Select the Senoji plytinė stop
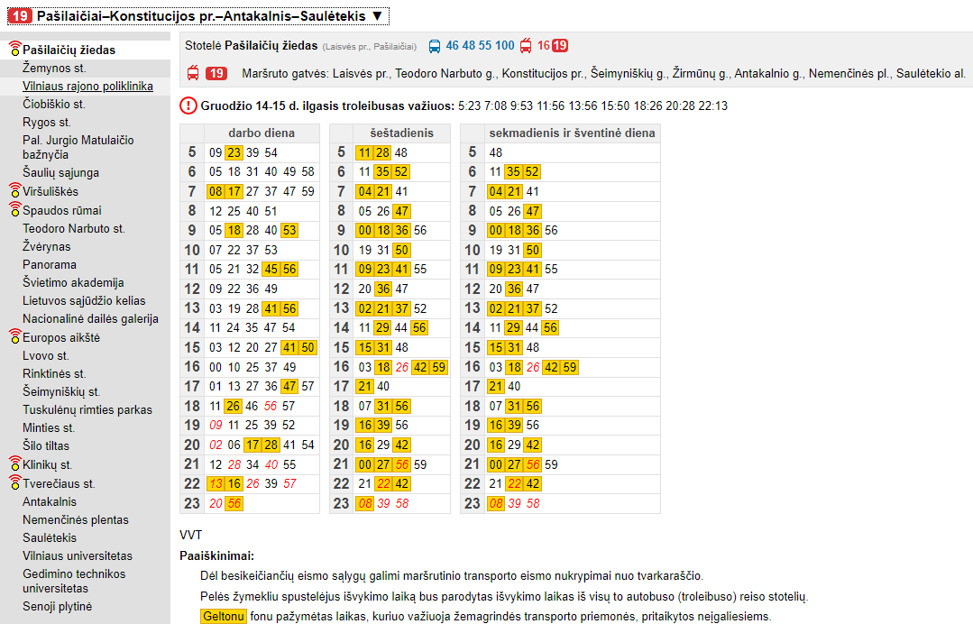 (x=57, y=606)
